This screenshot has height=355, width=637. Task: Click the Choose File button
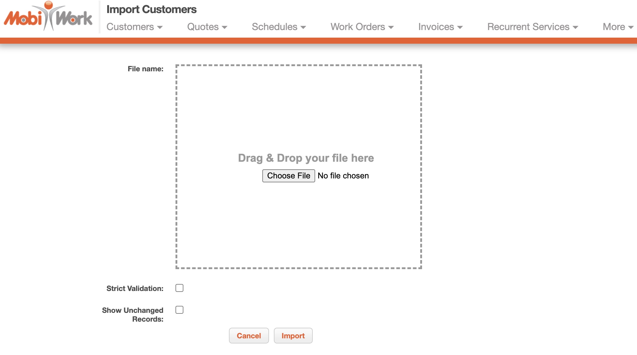click(288, 176)
